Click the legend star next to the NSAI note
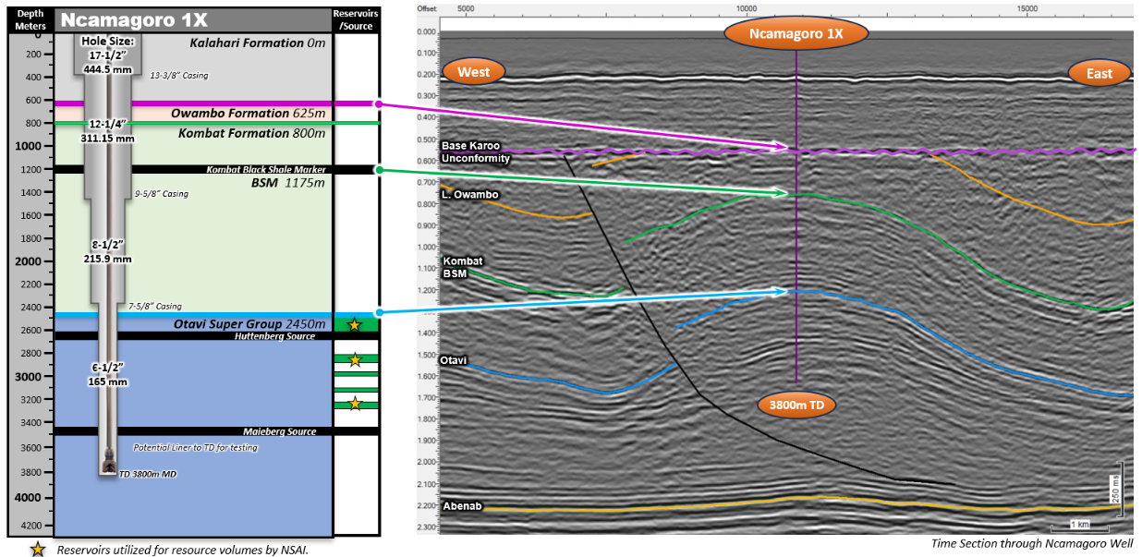Viewport: 1142px width, 557px height. tap(38, 549)
